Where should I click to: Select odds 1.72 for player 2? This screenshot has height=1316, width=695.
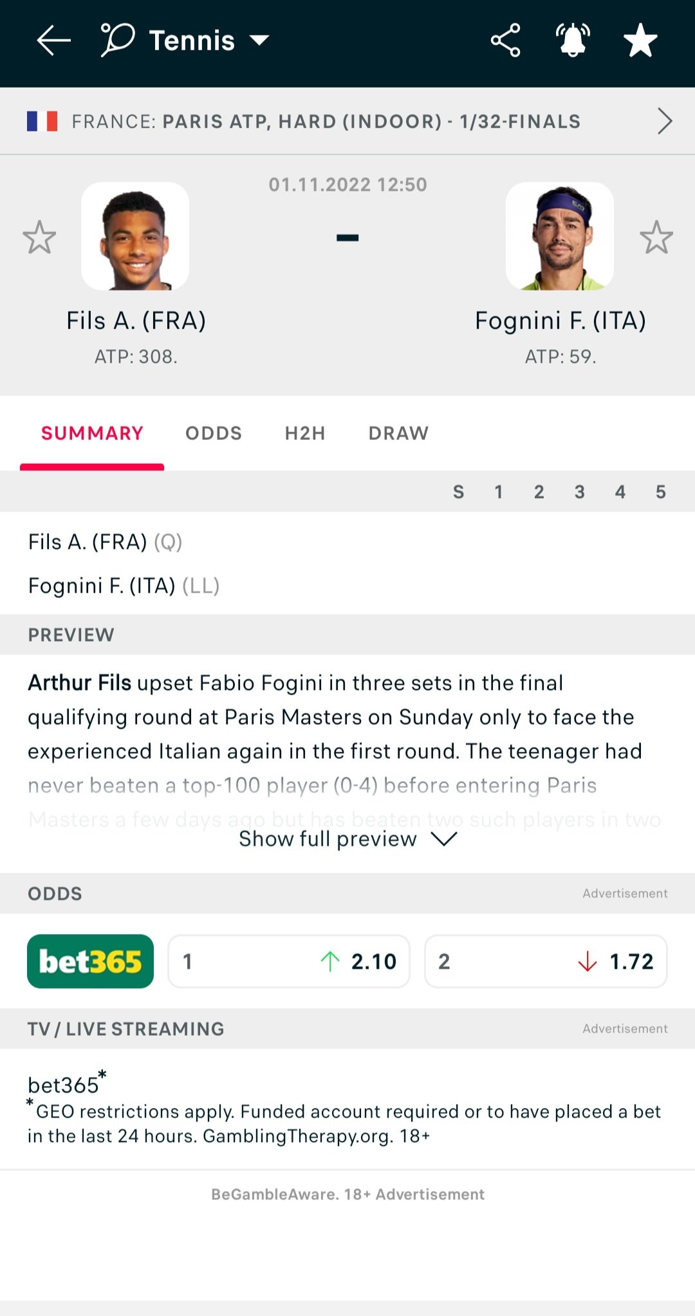pyautogui.click(x=546, y=961)
